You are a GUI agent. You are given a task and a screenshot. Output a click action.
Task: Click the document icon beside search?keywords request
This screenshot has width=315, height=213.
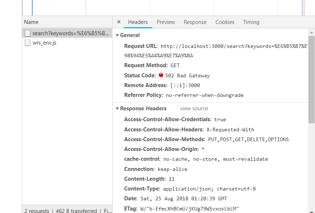click(x=28, y=33)
